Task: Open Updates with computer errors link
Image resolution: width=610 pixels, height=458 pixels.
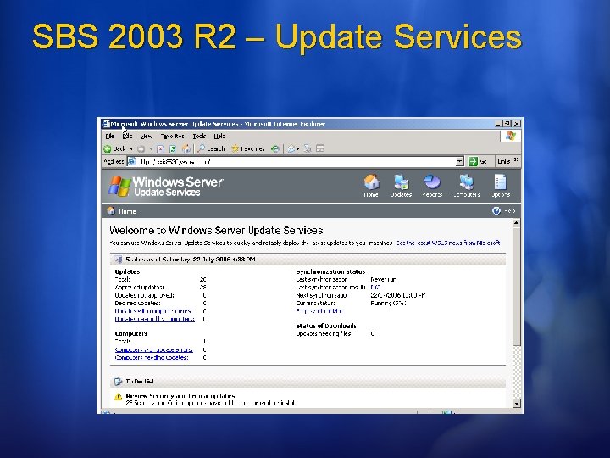Action: pos(152,310)
